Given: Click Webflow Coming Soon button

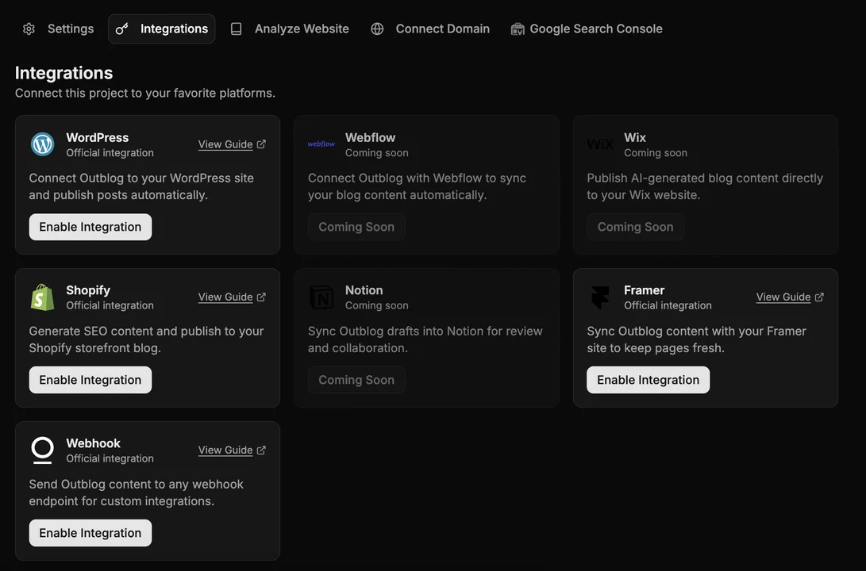Looking at the screenshot, I should [356, 227].
